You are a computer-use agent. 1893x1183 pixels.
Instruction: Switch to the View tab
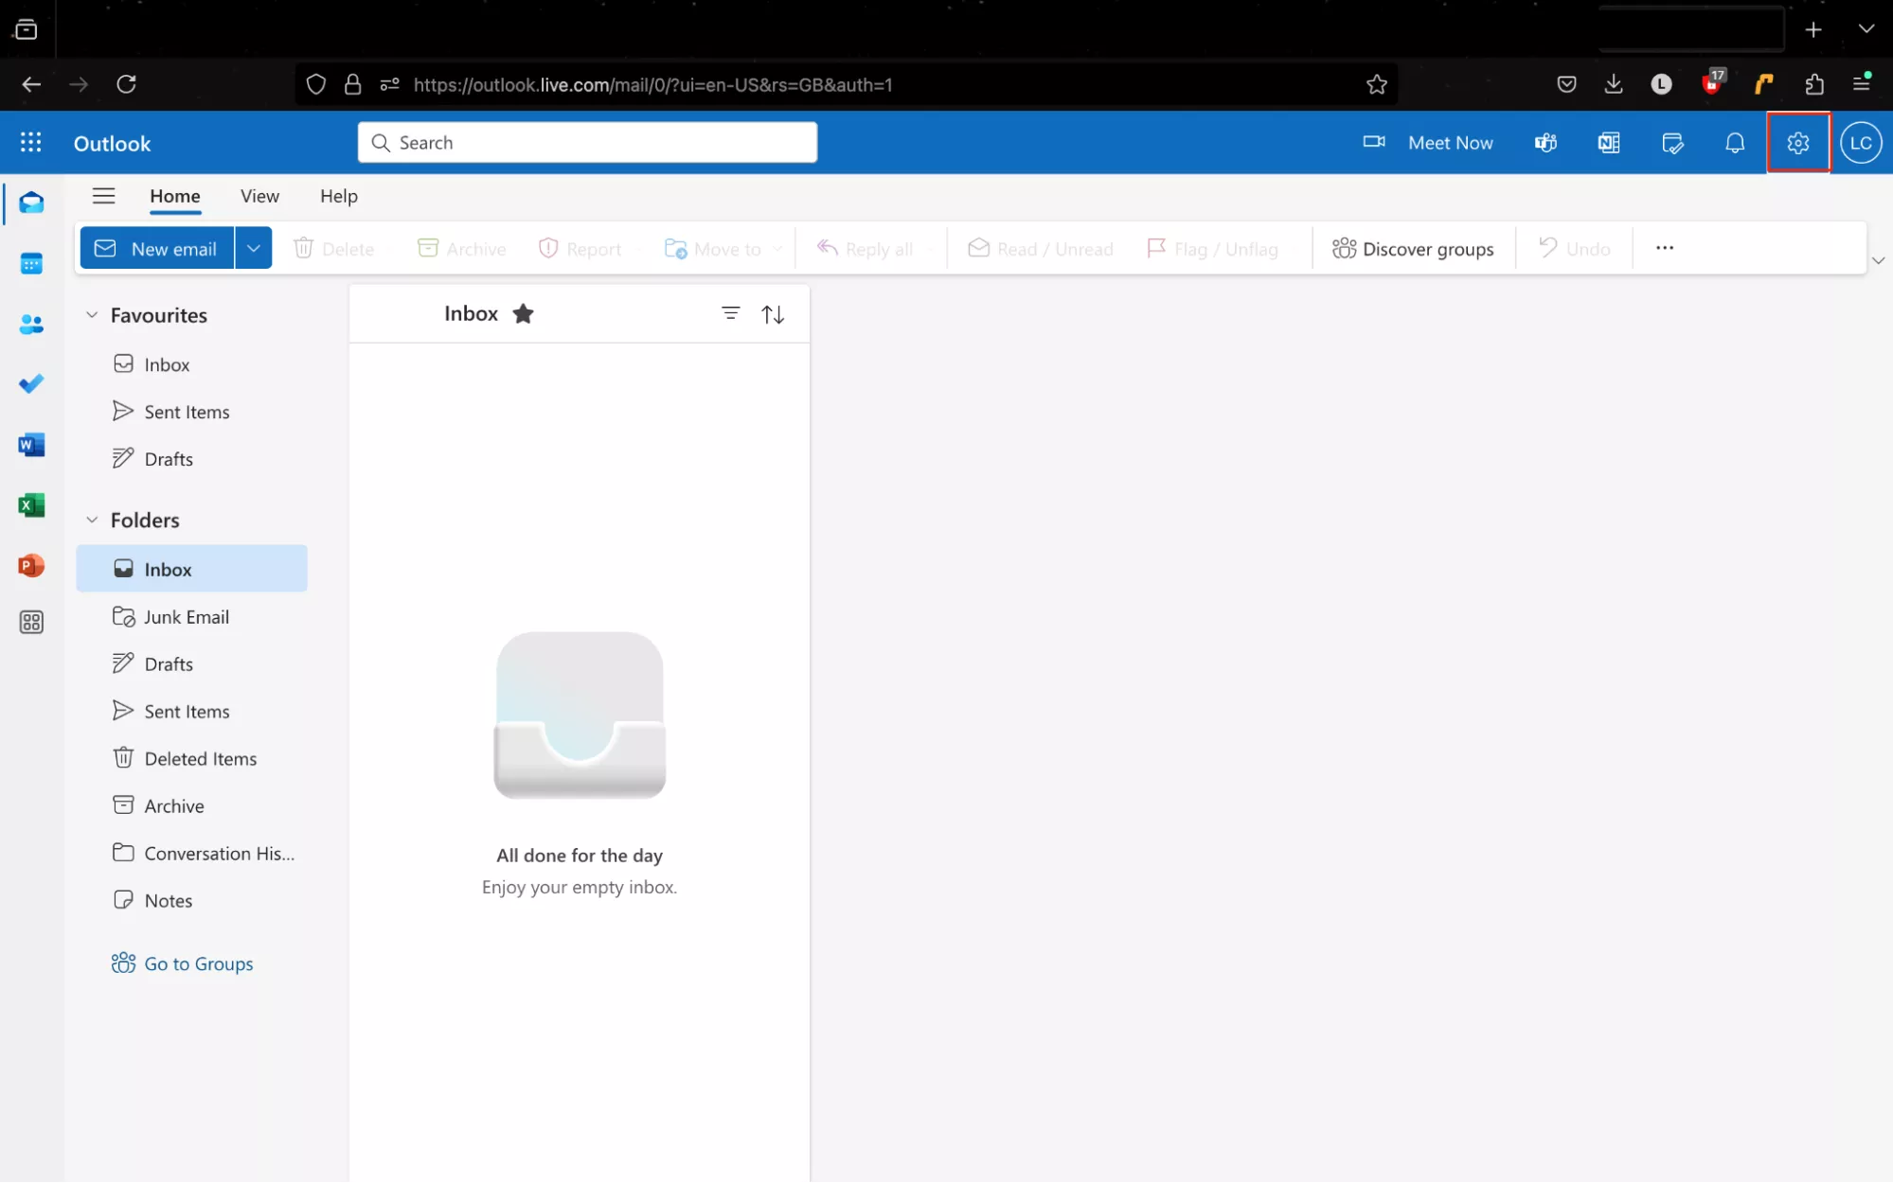[x=259, y=196]
